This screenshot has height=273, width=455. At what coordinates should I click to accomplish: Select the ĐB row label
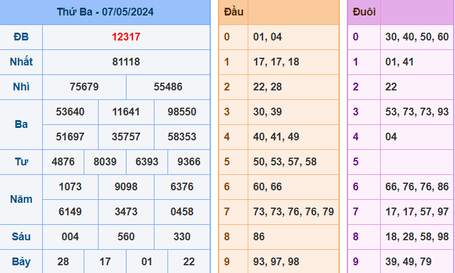pyautogui.click(x=21, y=37)
